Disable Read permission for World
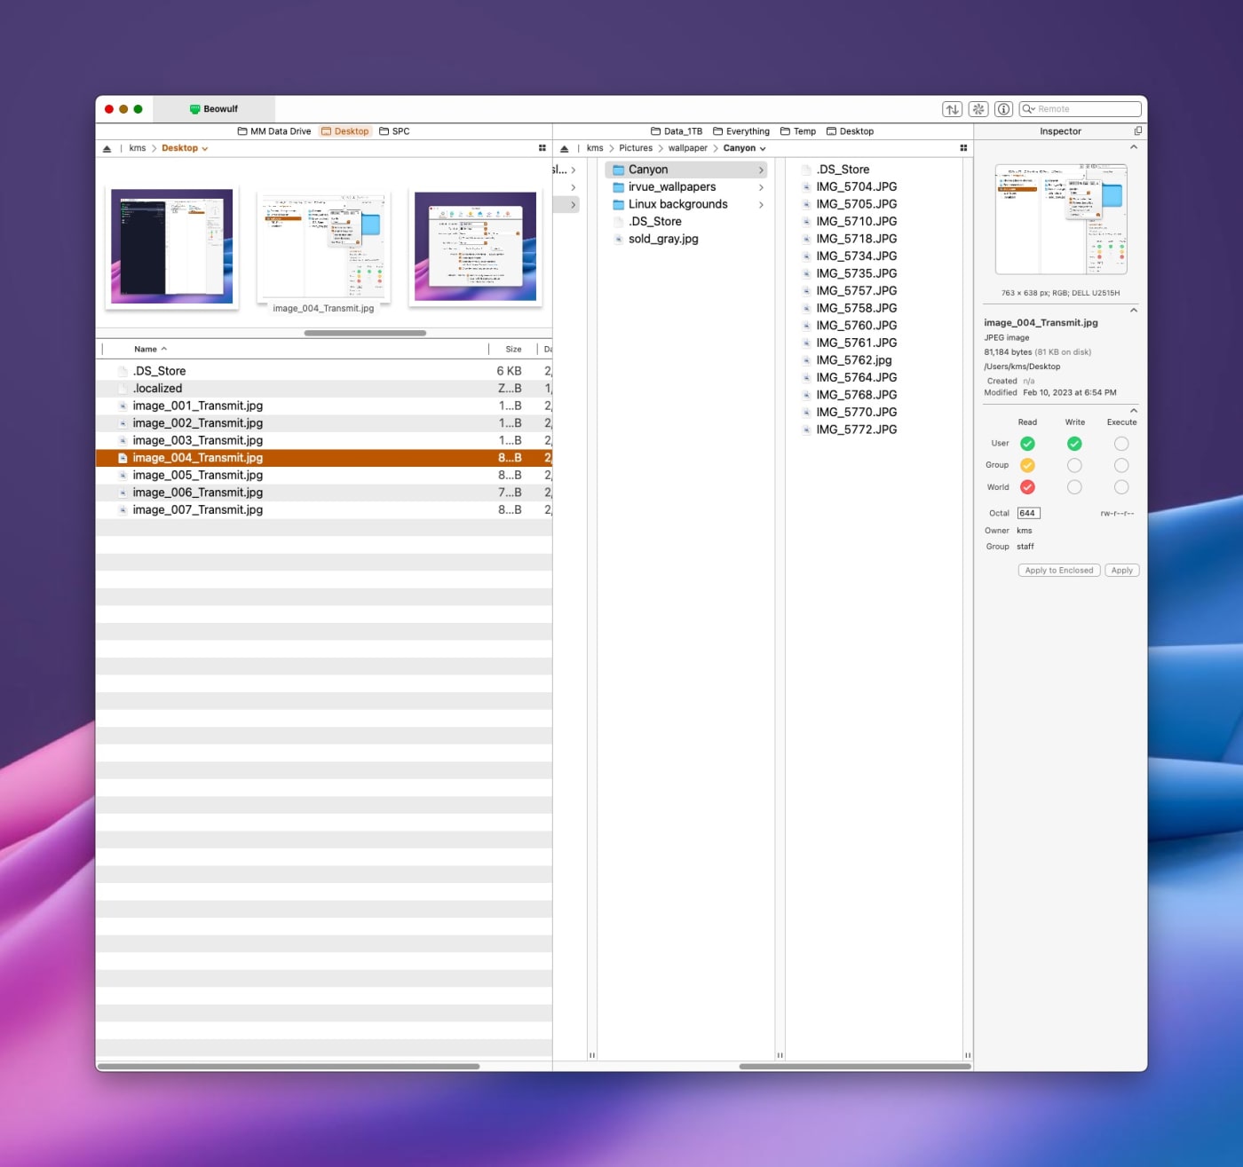The height and width of the screenshot is (1167, 1243). (x=1027, y=486)
